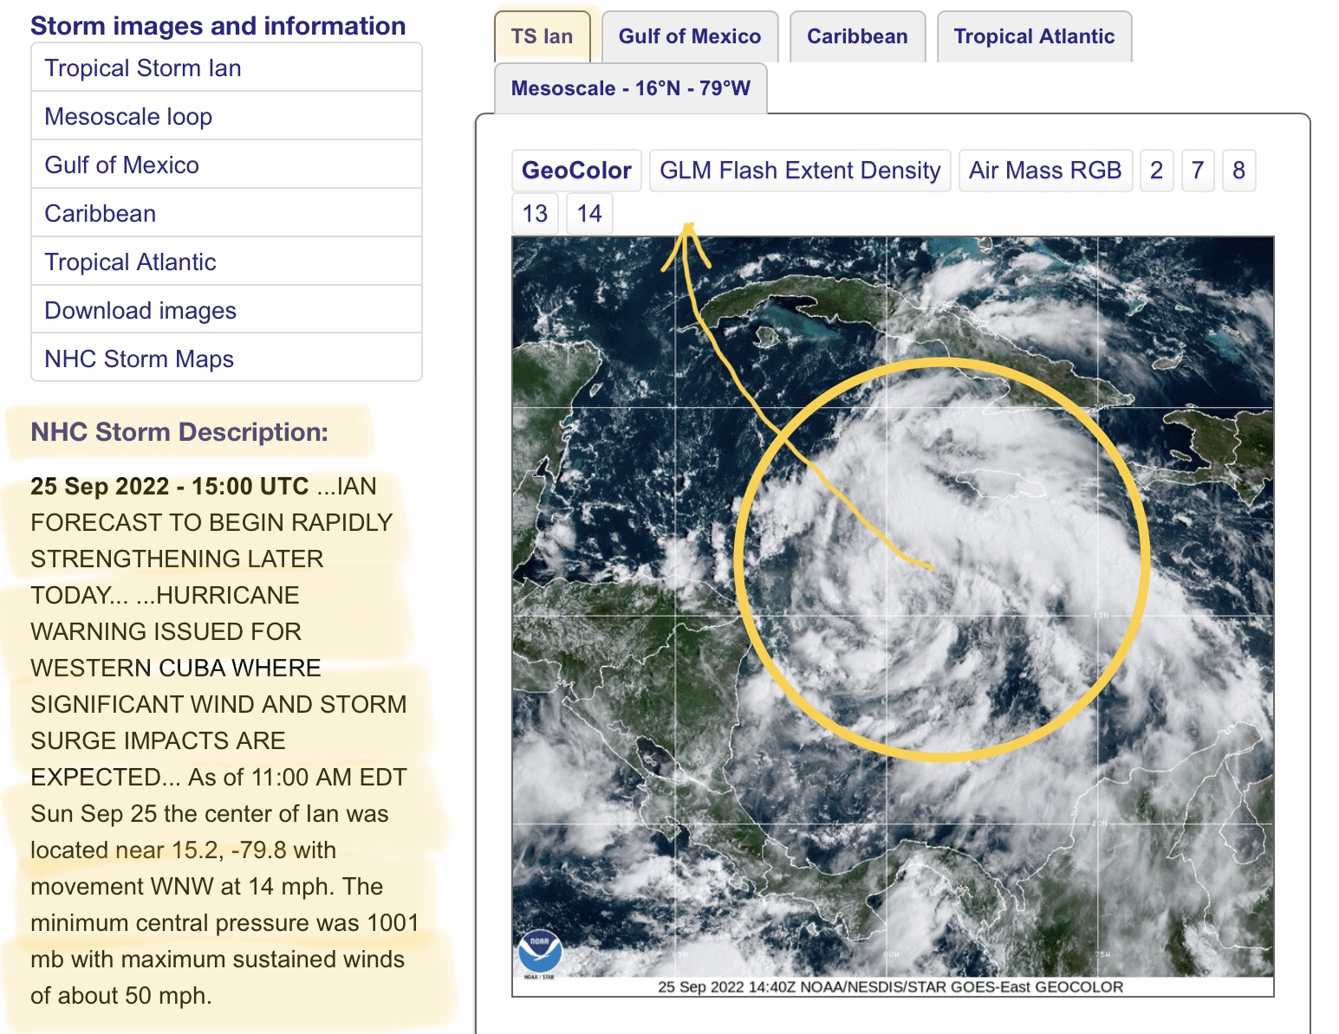This screenshot has height=1034, width=1339.
Task: Select band 8 button
Action: pos(1239,171)
